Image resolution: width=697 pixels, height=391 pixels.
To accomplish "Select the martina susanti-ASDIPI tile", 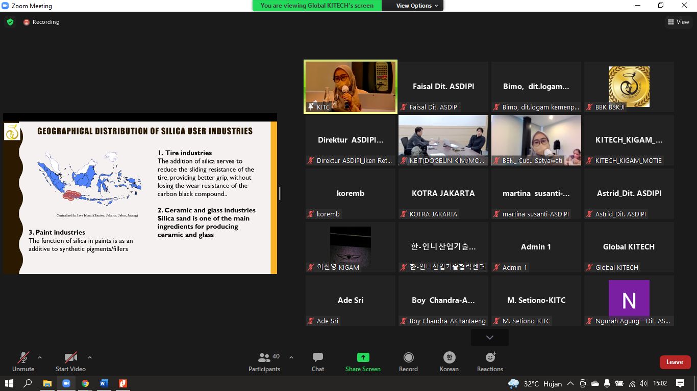I will tap(536, 193).
